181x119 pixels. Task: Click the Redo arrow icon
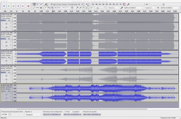pos(67,8)
